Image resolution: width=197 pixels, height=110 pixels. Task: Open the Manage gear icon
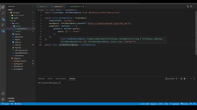(x=3, y=99)
